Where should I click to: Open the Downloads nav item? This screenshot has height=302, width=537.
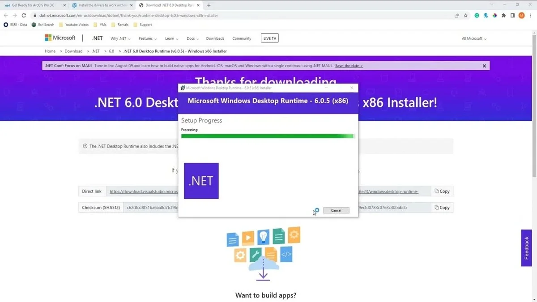tap(215, 38)
